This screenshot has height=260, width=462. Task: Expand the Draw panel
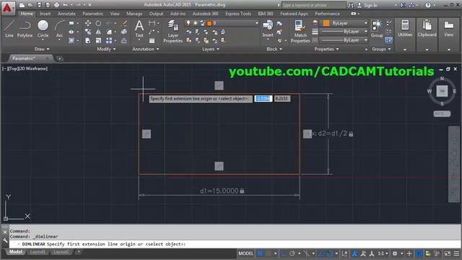(42, 49)
